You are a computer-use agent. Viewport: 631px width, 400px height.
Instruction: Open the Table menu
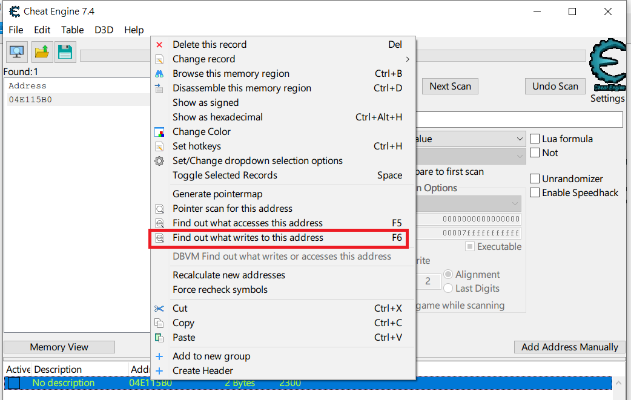[x=73, y=30]
